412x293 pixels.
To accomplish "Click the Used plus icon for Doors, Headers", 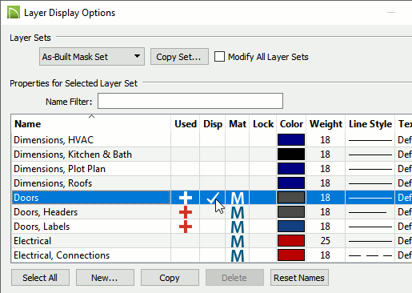I will pos(186,212).
